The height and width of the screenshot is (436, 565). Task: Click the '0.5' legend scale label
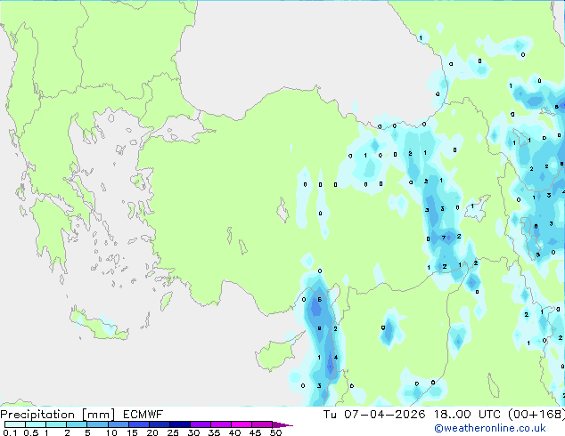click(30, 432)
